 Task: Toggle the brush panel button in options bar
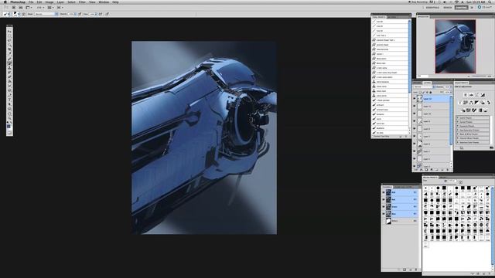(x=24, y=14)
